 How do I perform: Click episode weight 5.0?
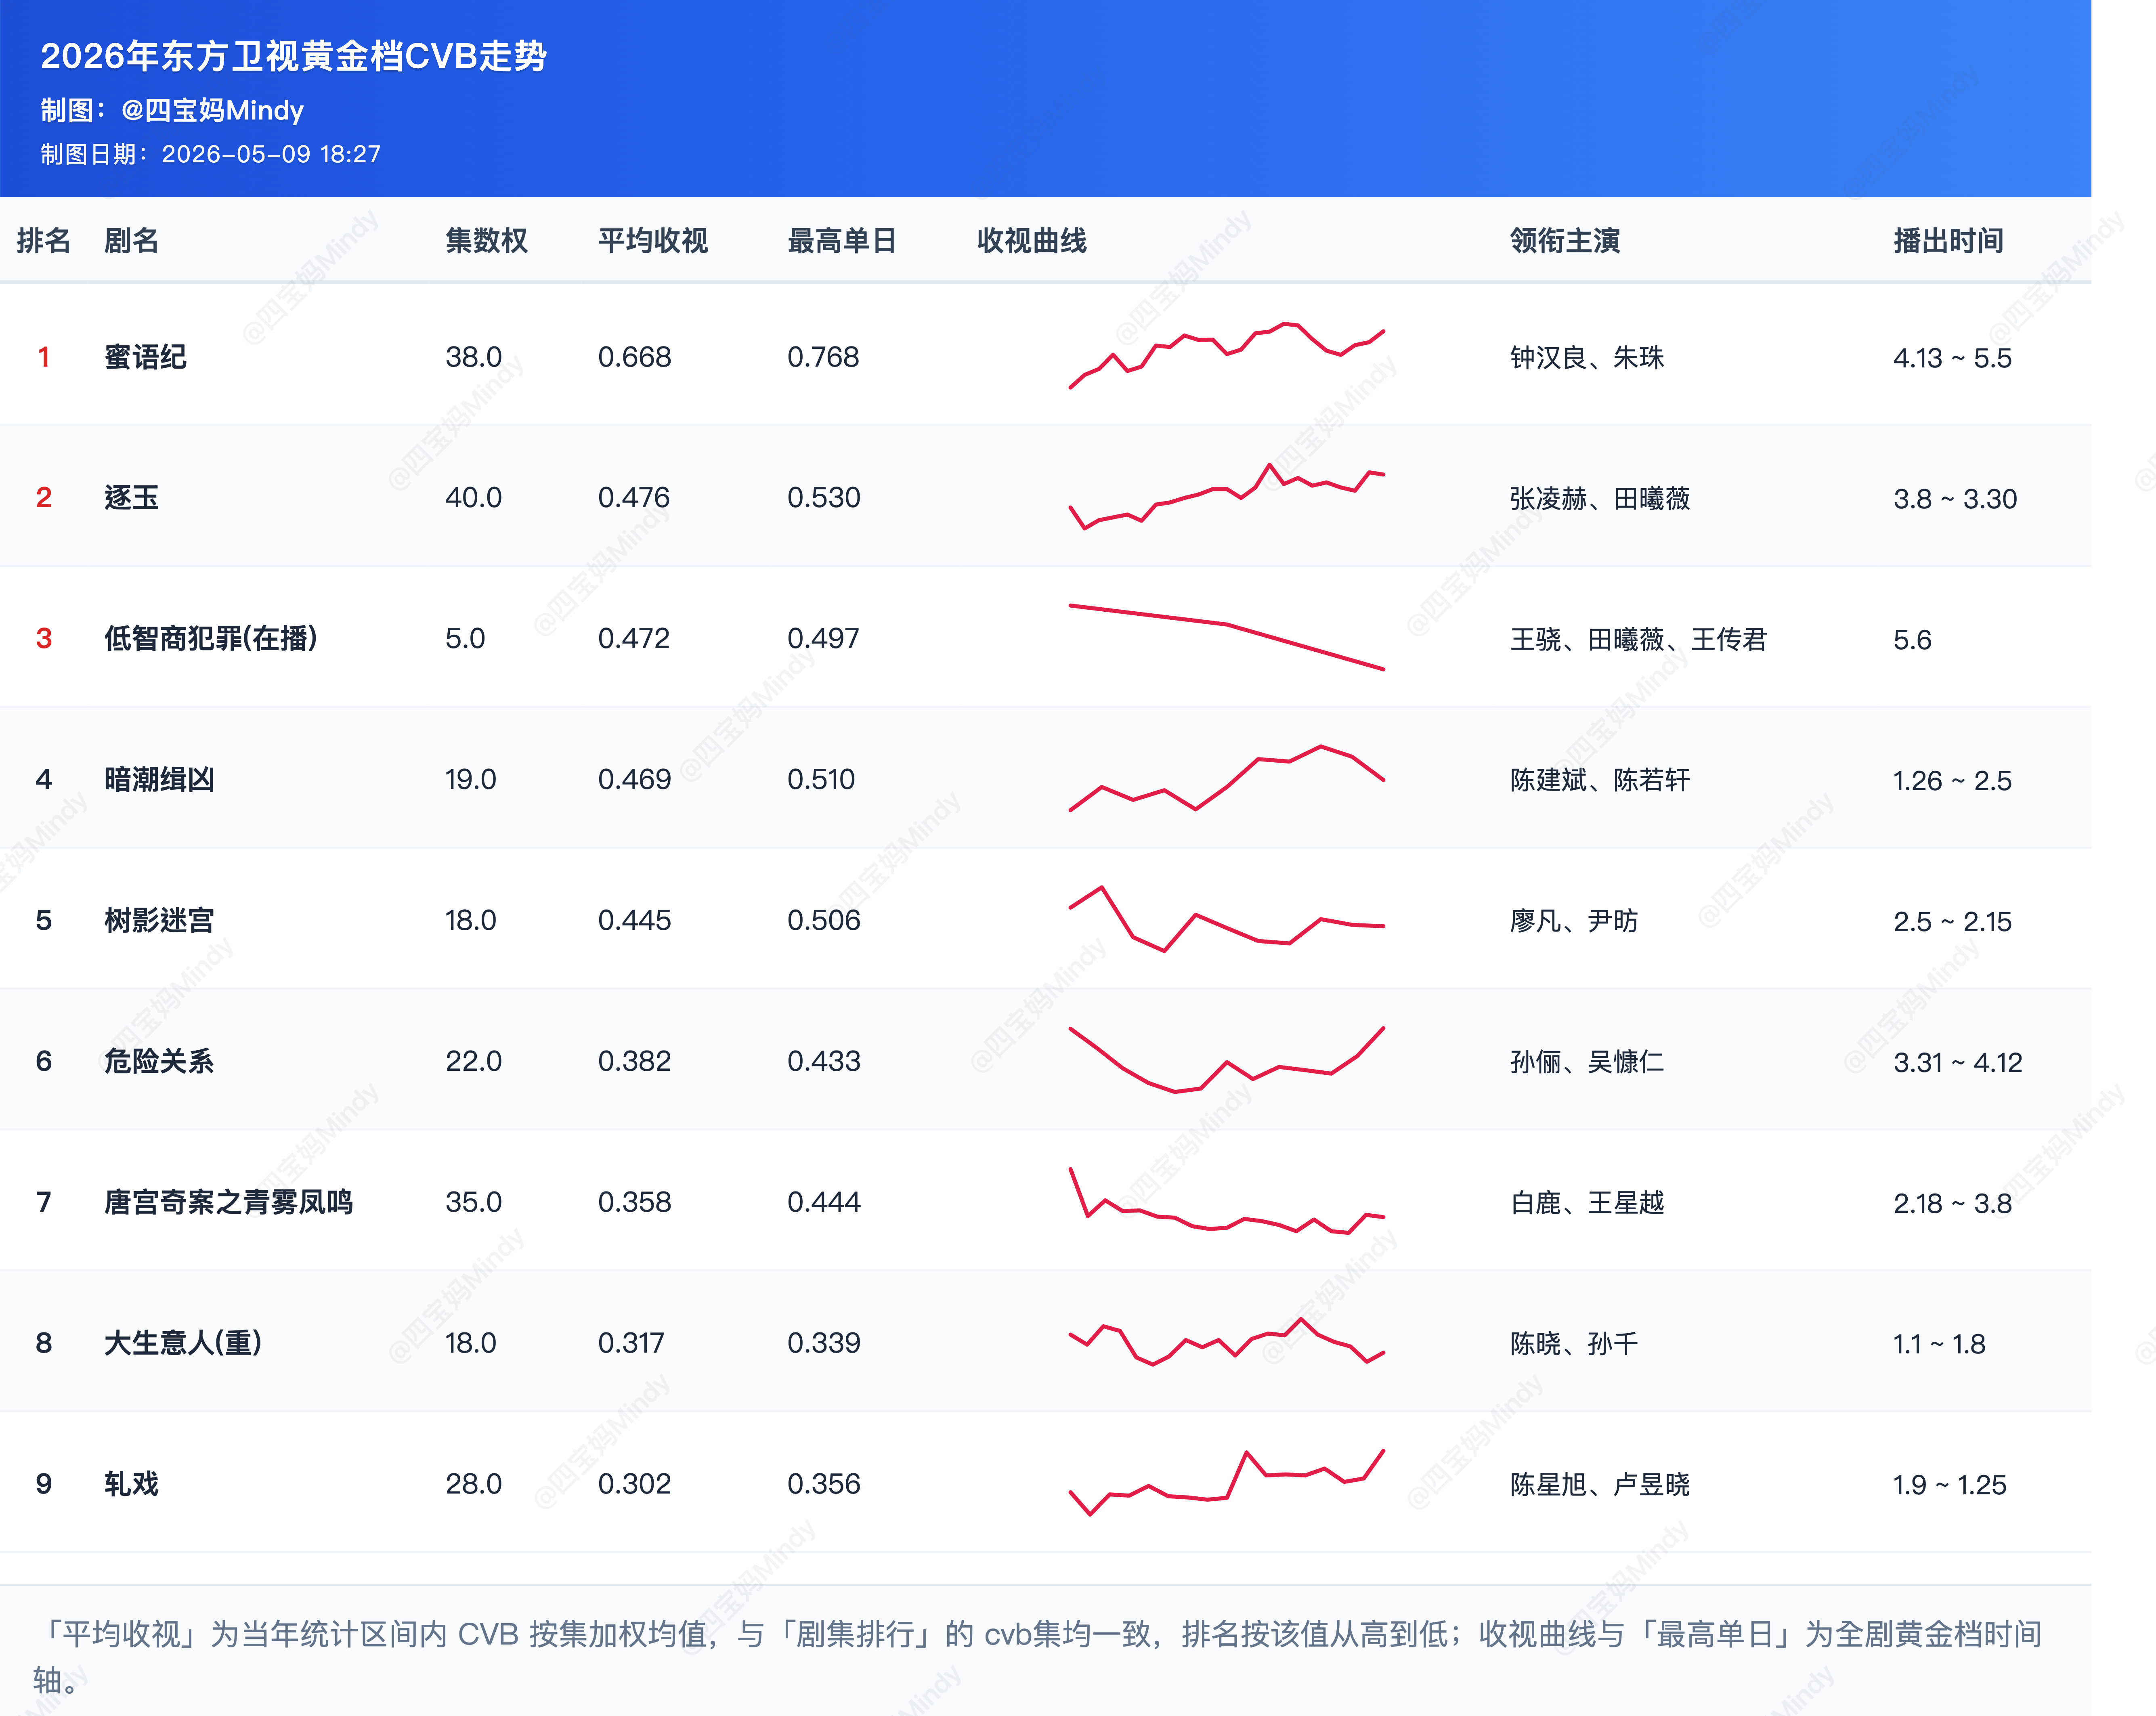pos(465,638)
